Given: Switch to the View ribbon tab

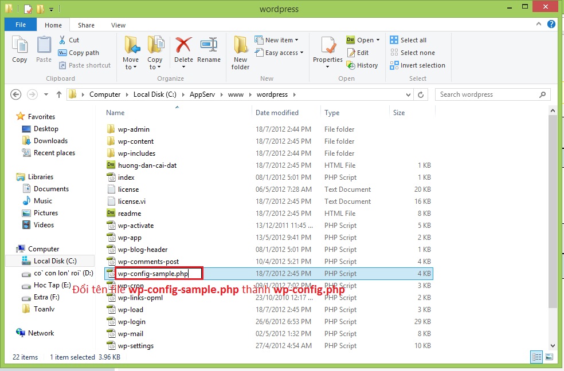Looking at the screenshot, I should click(x=118, y=25).
